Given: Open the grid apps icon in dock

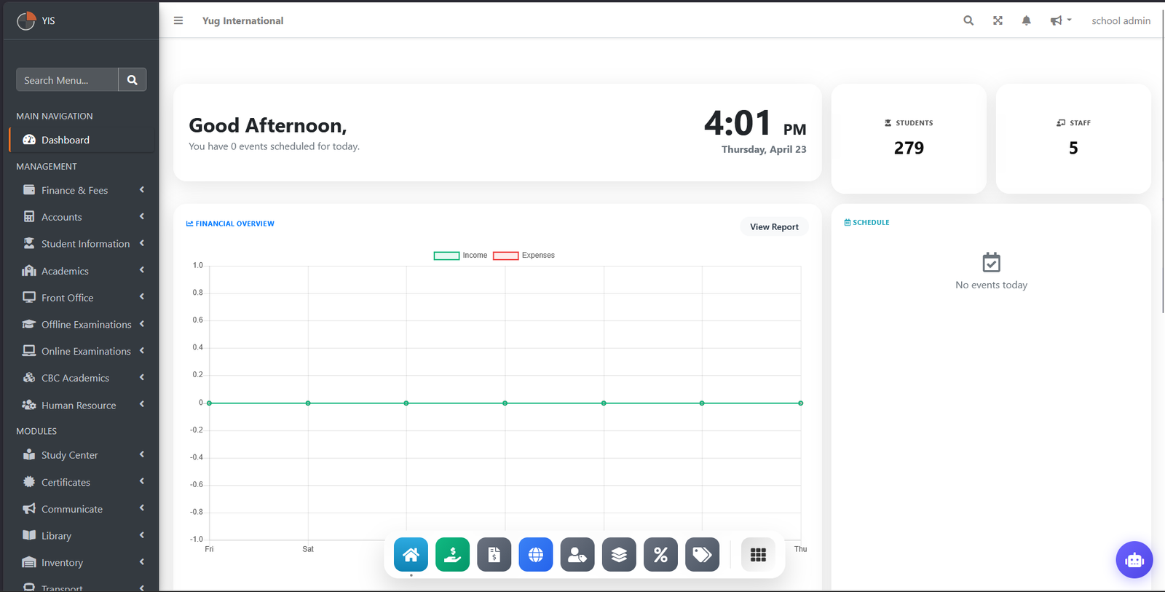Looking at the screenshot, I should click(x=758, y=555).
